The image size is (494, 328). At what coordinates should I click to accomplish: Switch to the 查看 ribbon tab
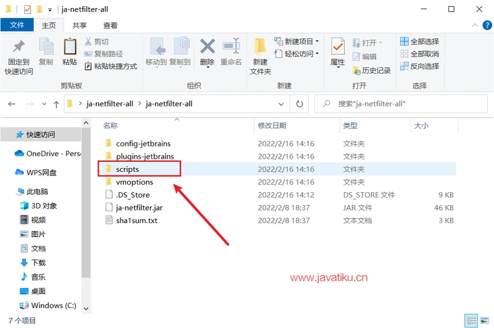tap(111, 25)
